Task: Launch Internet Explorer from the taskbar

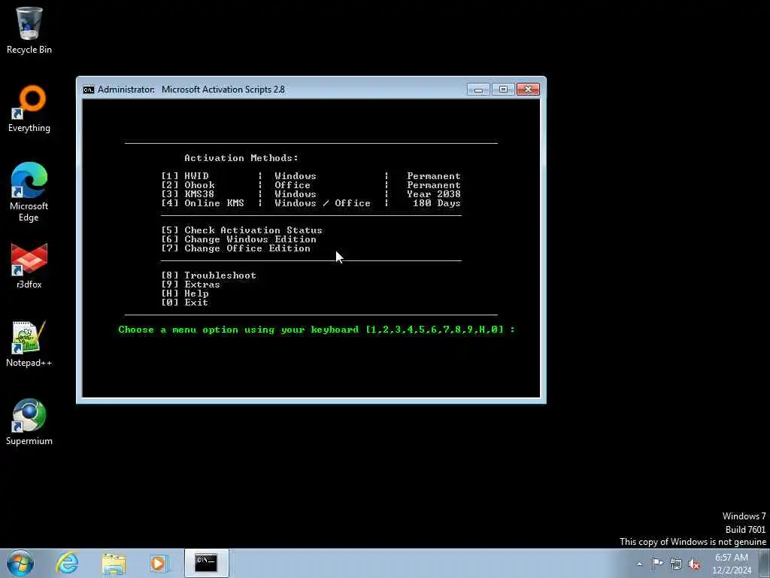Action: [x=67, y=563]
